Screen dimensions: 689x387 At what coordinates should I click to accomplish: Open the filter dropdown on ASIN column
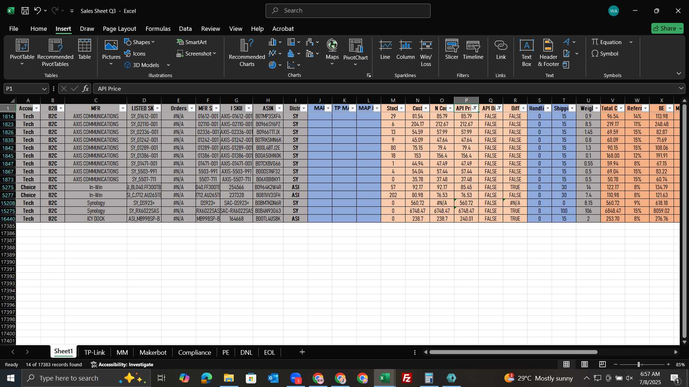click(x=279, y=108)
